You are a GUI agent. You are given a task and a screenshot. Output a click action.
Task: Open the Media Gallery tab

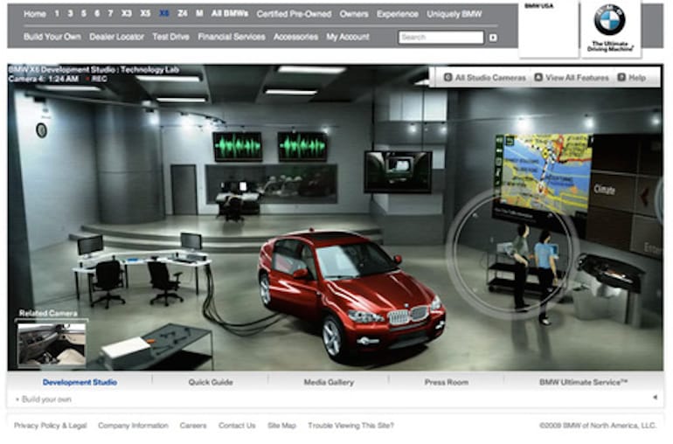329,382
